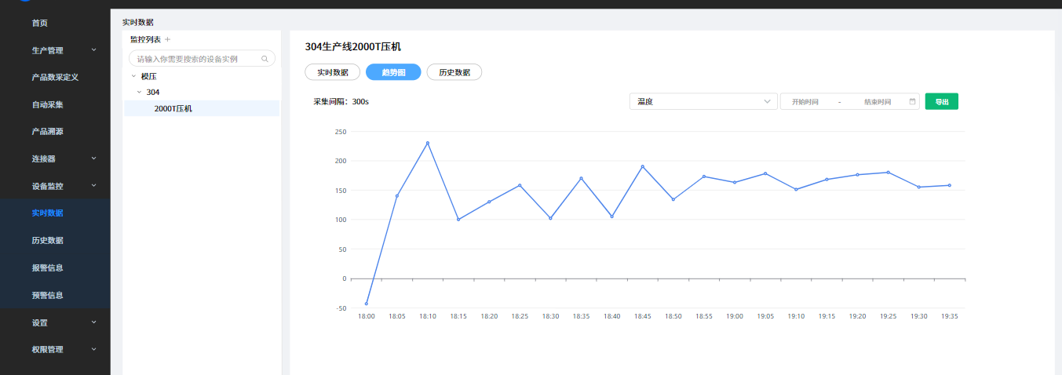Collapse the 模压 tree node arrow
Screen dimensions: 1062x375
tap(133, 76)
